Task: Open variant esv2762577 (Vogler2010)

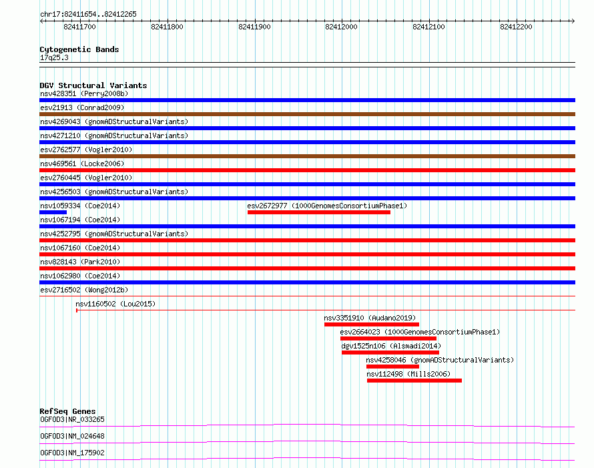Action: click(x=86, y=150)
